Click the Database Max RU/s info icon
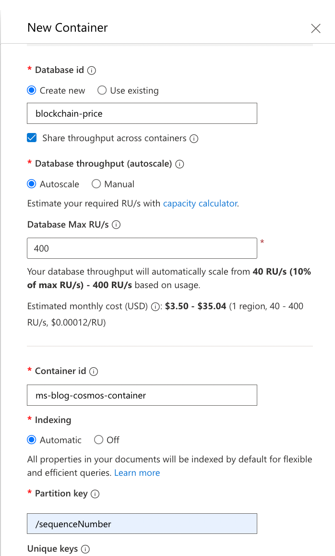Image resolution: width=335 pixels, height=556 pixels. tap(116, 225)
